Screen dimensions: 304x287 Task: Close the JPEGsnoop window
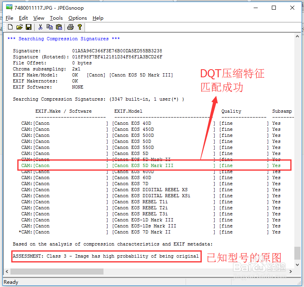pyautogui.click(x=292, y=8)
